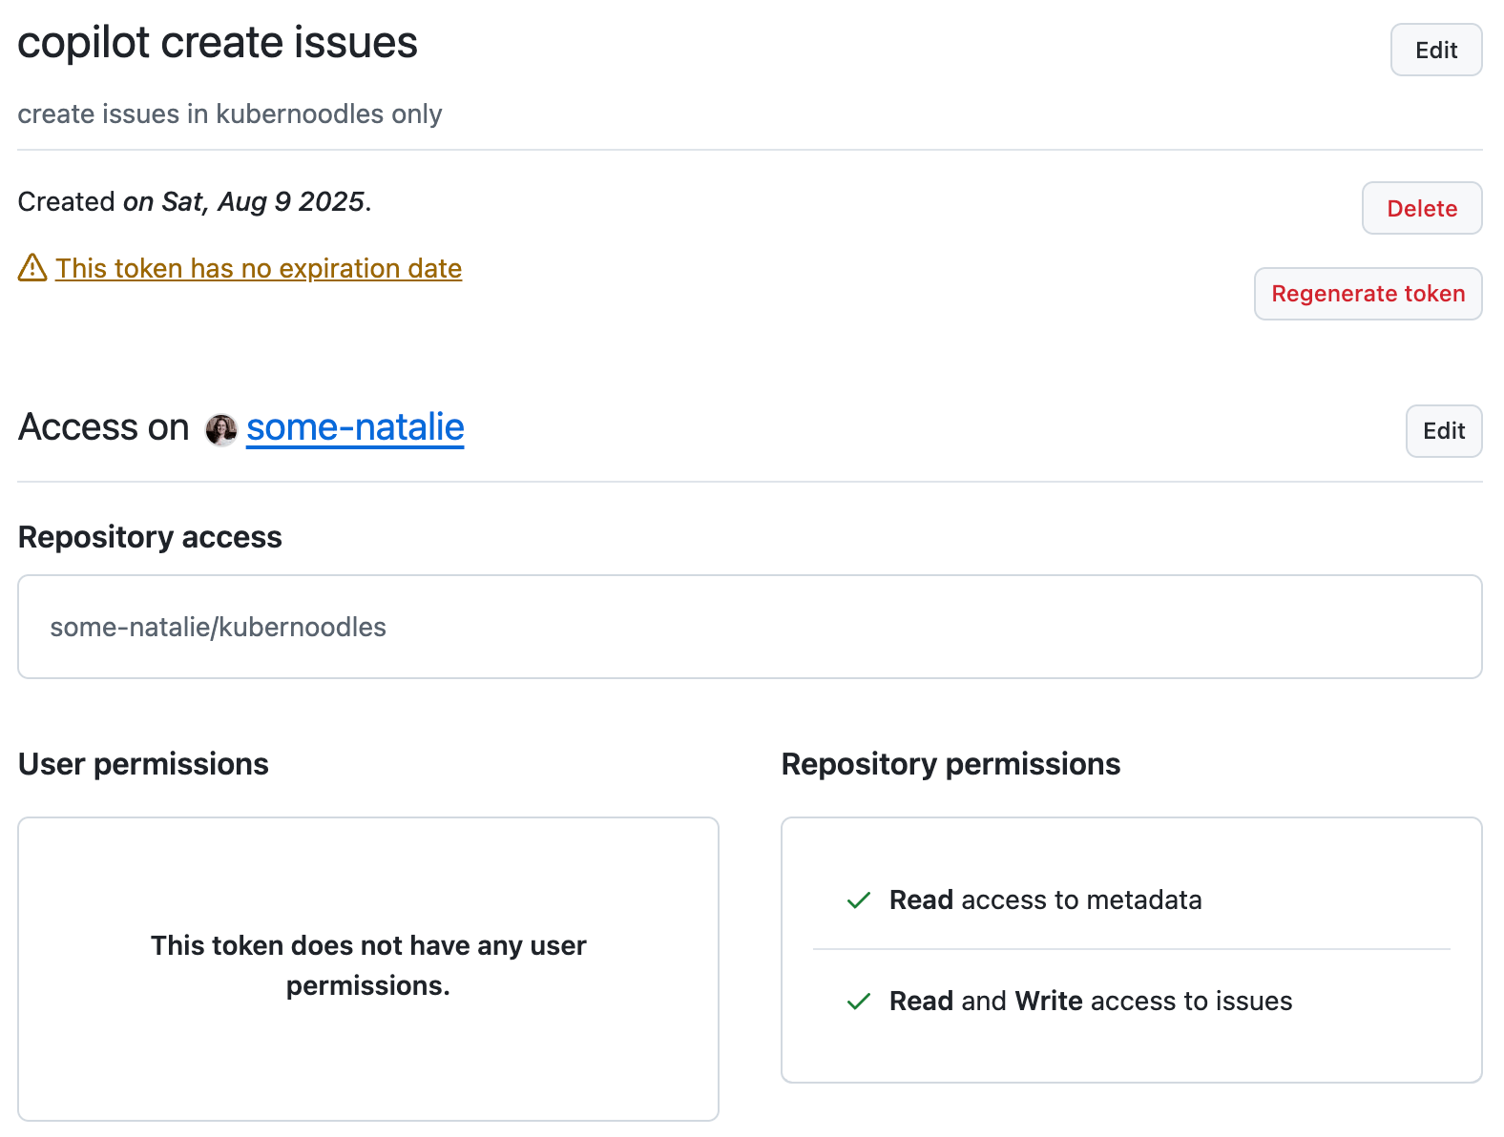This screenshot has height=1137, width=1504.
Task: Click the 'copilot create issues' title
Action: pos(218,43)
